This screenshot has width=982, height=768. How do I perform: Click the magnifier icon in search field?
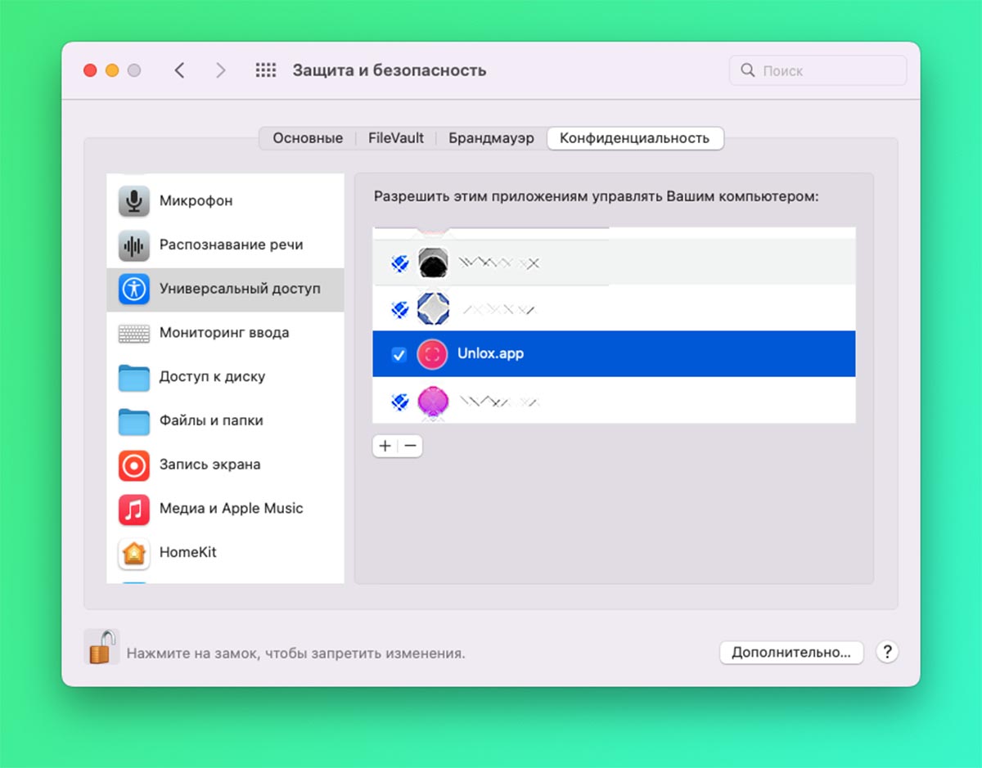pyautogui.click(x=748, y=70)
